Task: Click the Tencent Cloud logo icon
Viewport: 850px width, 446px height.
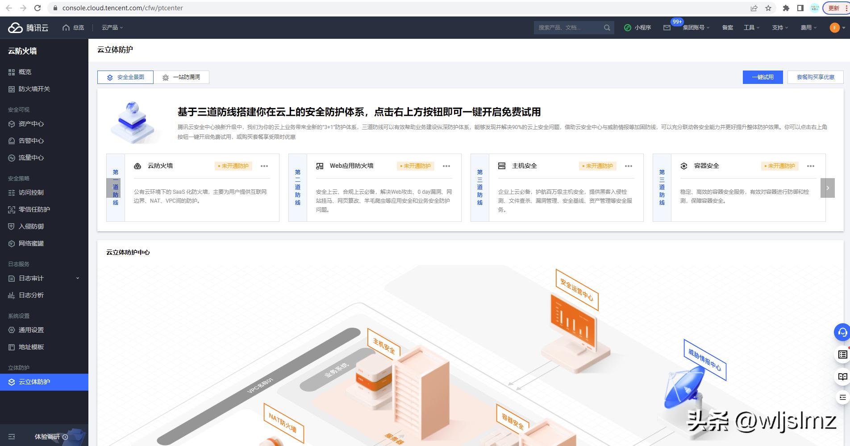Action: (x=15, y=28)
